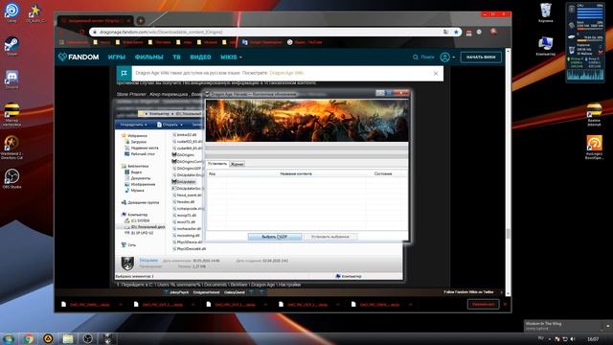Open the chevron menu of the third download item

(265, 305)
